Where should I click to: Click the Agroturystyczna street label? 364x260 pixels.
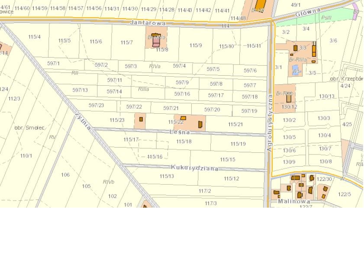click(x=270, y=123)
